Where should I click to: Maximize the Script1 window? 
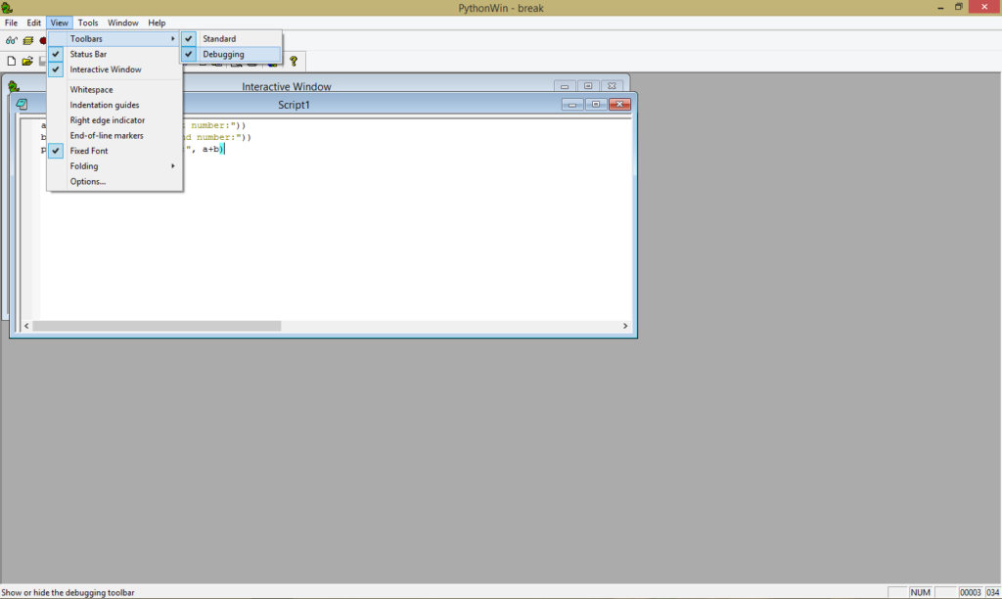coord(596,104)
